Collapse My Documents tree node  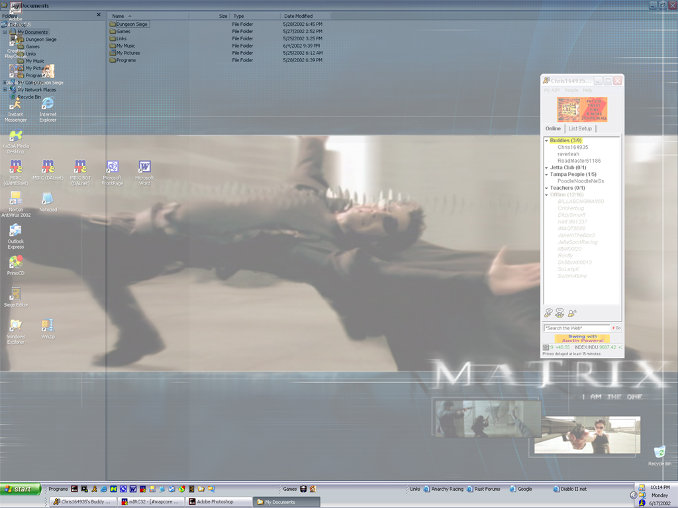5,32
